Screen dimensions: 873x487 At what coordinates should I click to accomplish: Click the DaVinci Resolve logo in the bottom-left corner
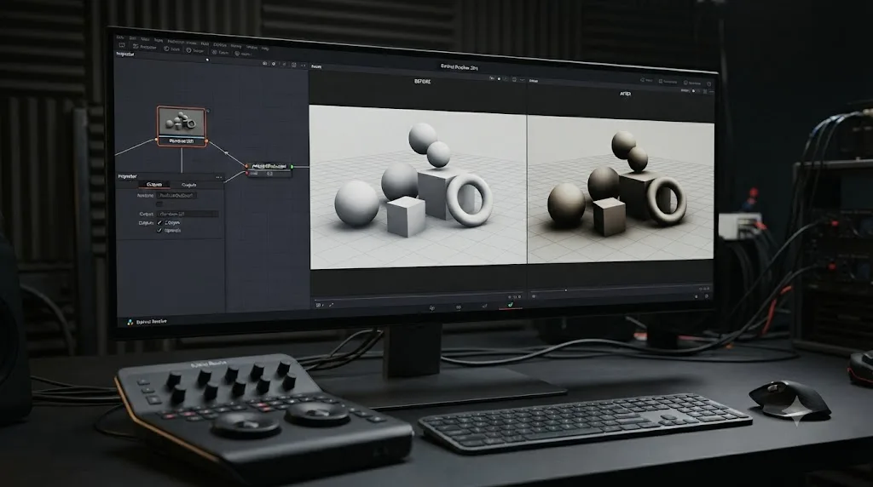(130, 322)
